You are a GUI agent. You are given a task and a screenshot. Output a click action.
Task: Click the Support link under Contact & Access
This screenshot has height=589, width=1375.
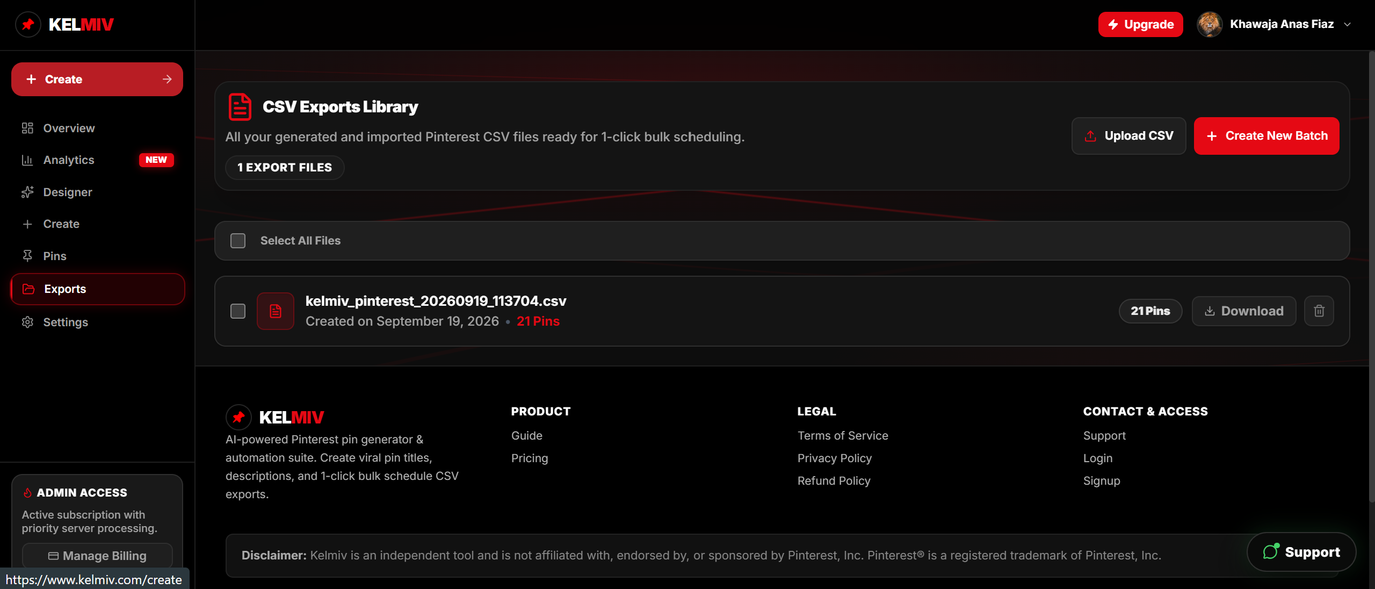click(1104, 436)
